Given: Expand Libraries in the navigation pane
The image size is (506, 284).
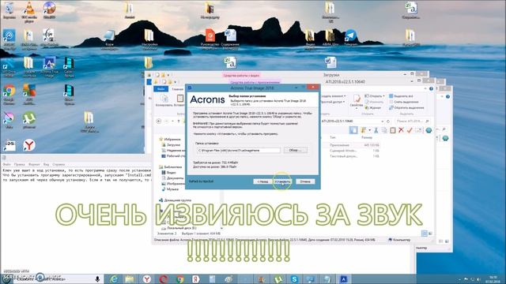Looking at the screenshot, I should 170,167.
